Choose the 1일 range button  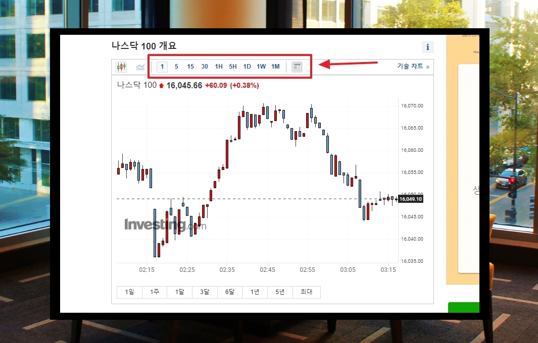pyautogui.click(x=129, y=292)
